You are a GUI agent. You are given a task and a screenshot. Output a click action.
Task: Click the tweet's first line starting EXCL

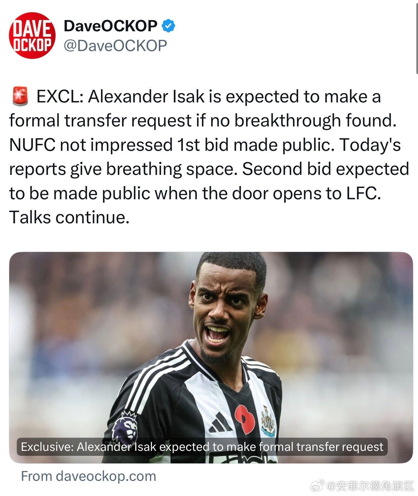tap(209, 96)
